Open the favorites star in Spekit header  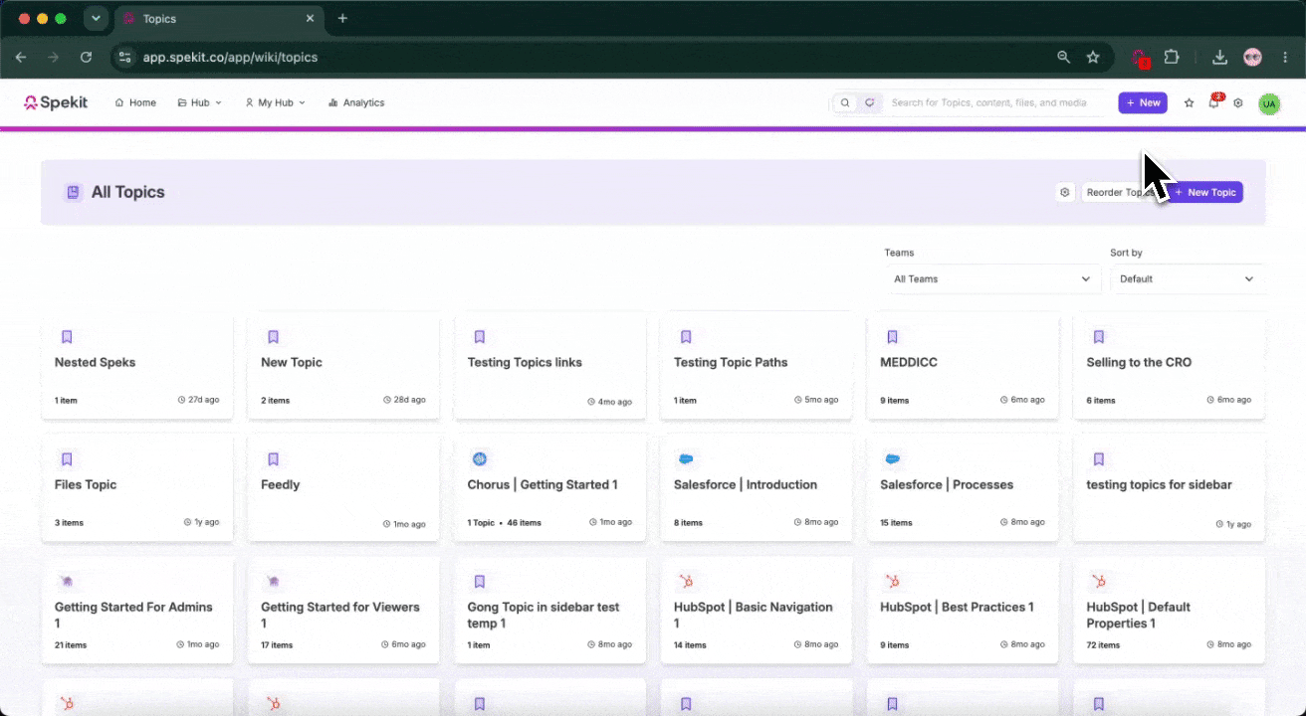pyautogui.click(x=1189, y=102)
